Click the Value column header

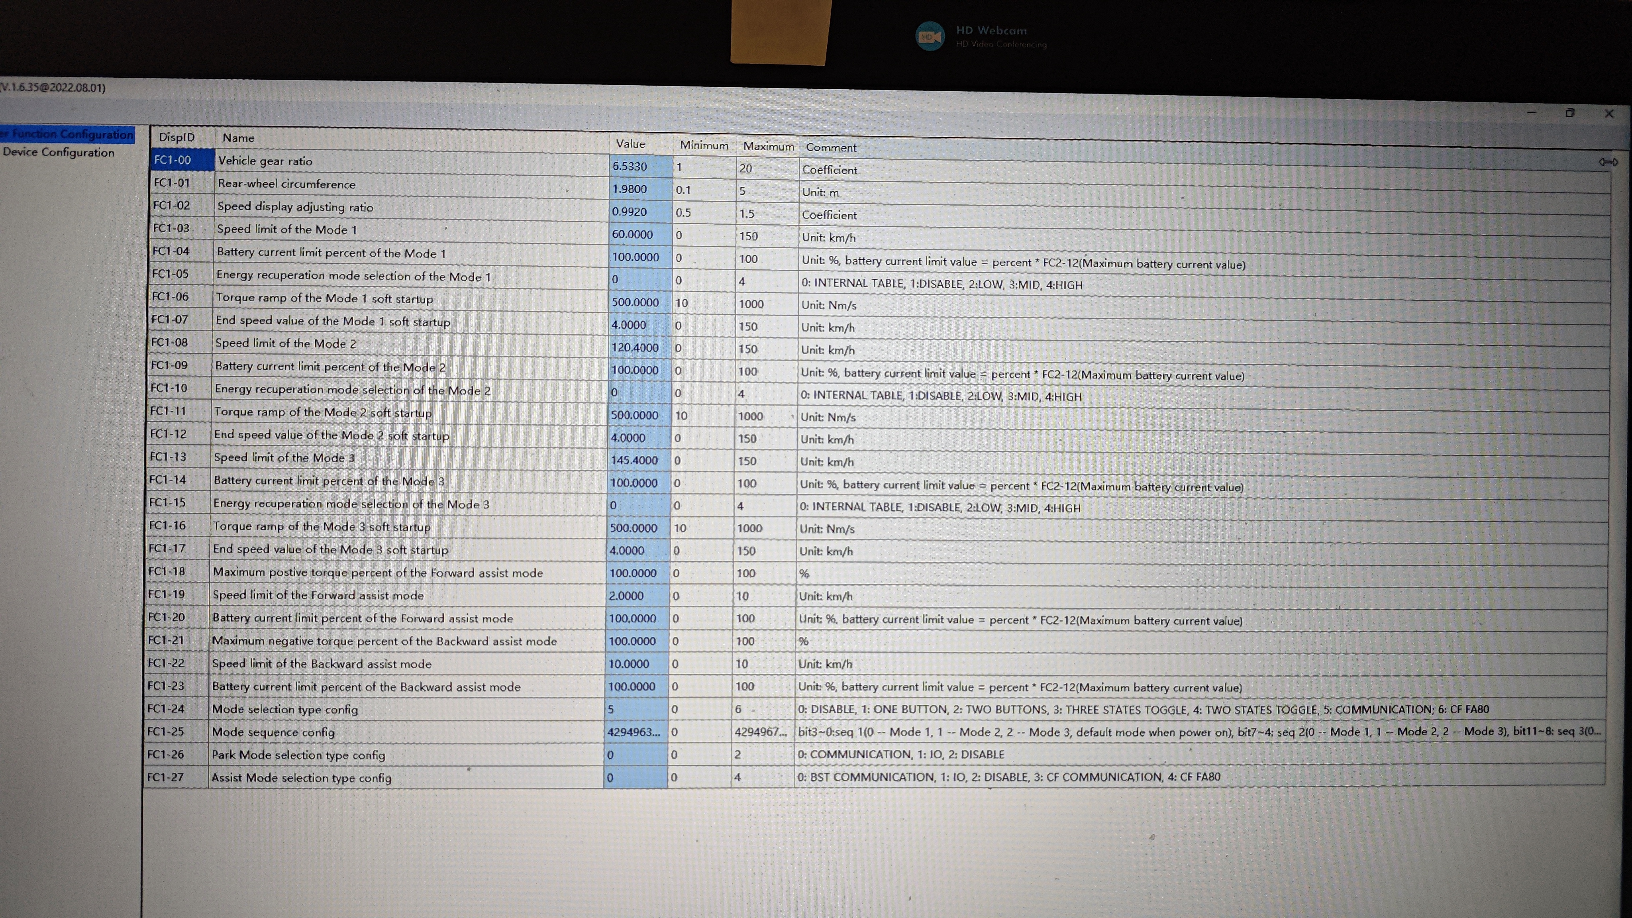(x=630, y=144)
